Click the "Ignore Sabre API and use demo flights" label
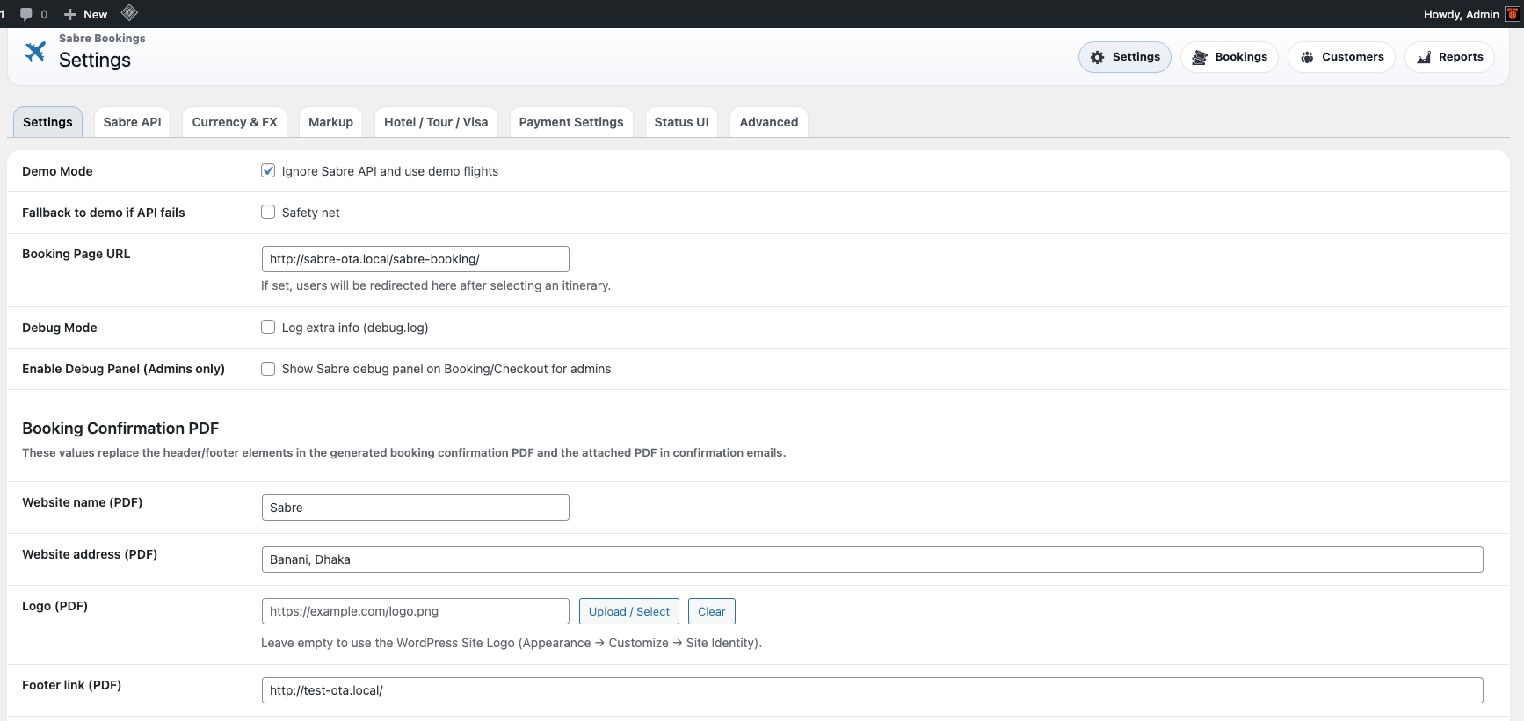The height and width of the screenshot is (721, 1524). coord(390,171)
